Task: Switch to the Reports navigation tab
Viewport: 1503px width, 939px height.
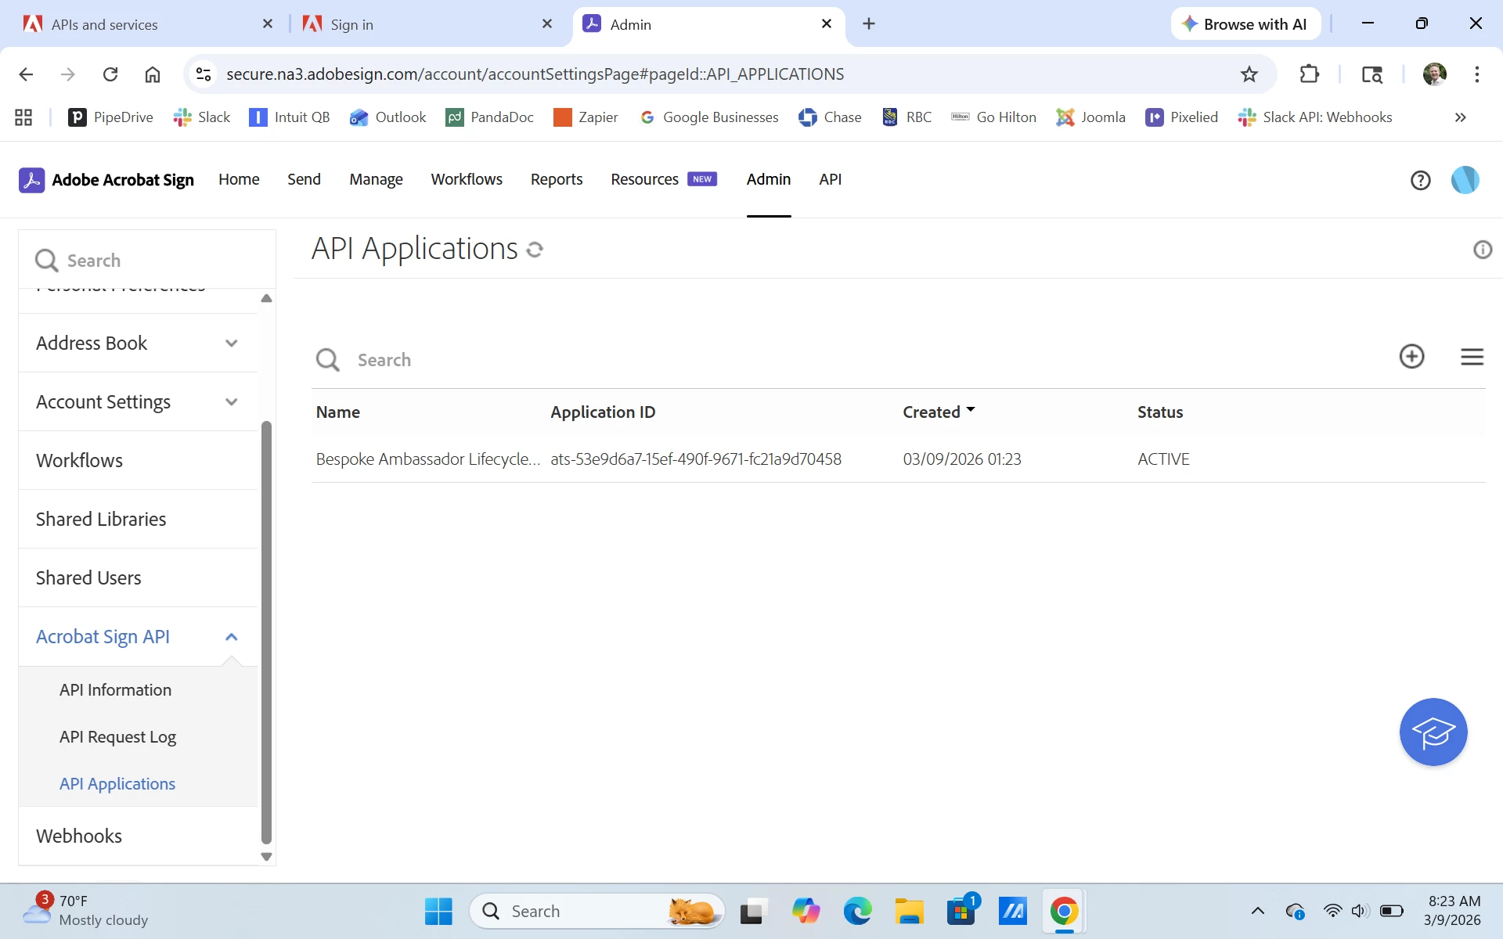Action: click(x=556, y=179)
